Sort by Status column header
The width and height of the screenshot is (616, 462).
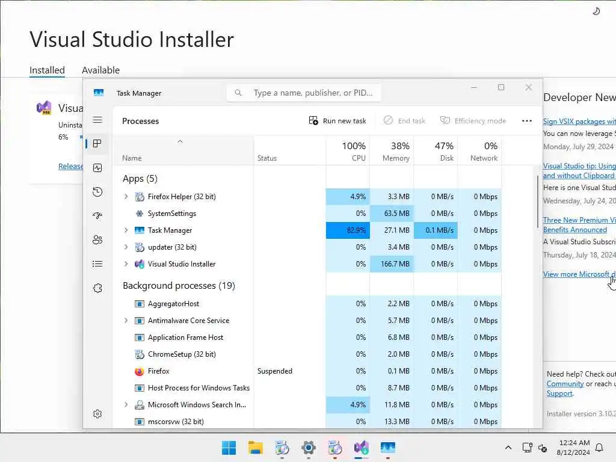(289, 152)
